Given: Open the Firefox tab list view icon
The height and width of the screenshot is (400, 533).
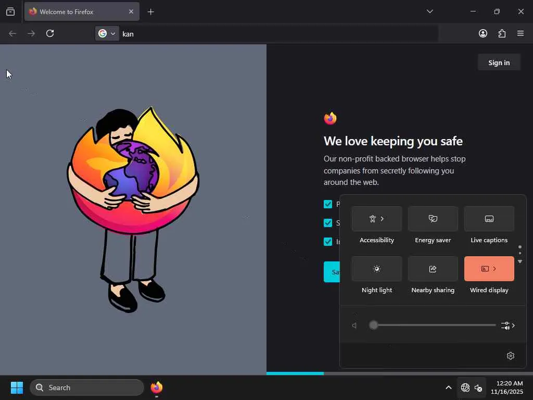Looking at the screenshot, I should [x=10, y=11].
